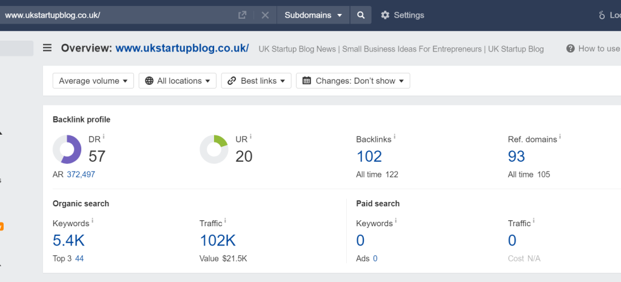
Task: Open the All locations dropdown
Action: 178,81
